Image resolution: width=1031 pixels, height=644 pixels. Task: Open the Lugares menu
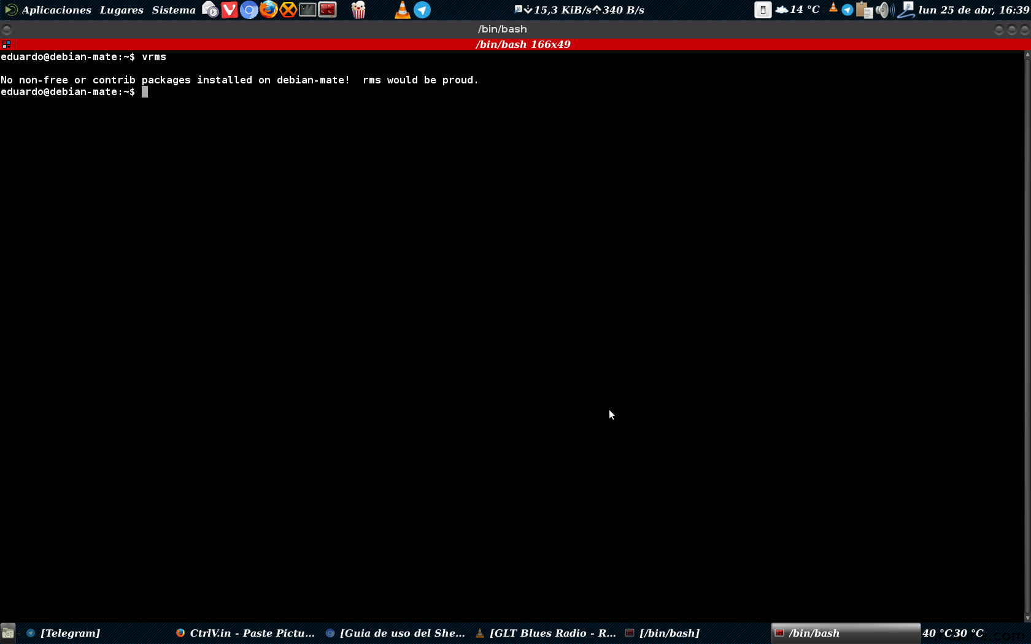(x=122, y=10)
